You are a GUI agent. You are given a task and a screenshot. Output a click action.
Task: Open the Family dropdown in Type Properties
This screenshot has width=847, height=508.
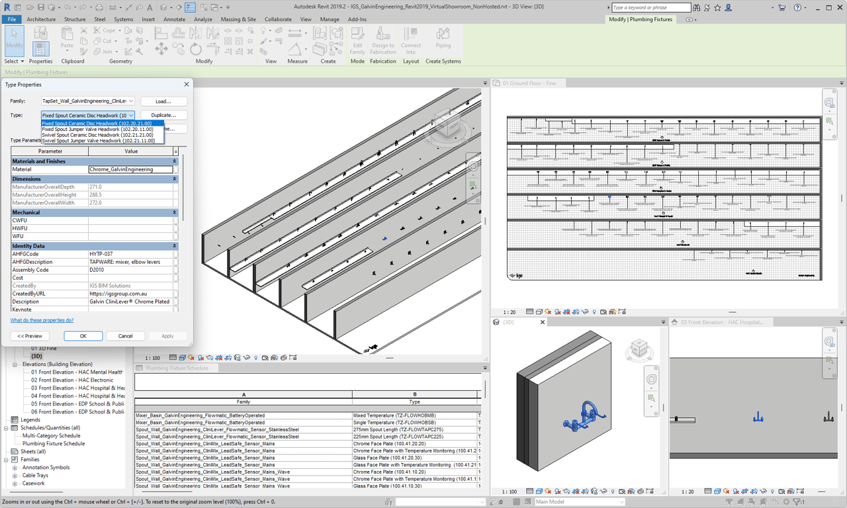(x=131, y=101)
